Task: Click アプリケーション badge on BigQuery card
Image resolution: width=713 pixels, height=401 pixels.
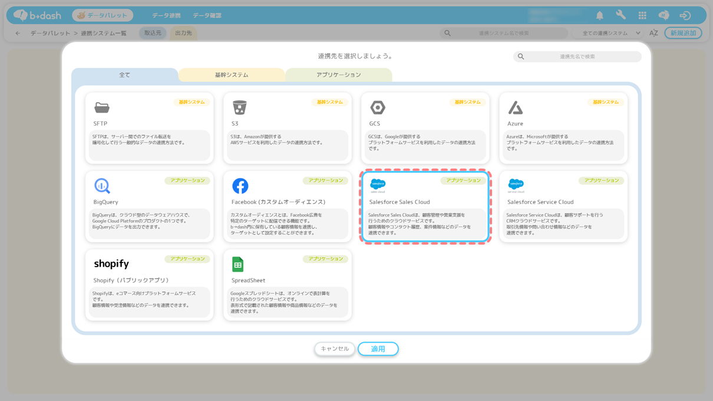Action: (187, 180)
